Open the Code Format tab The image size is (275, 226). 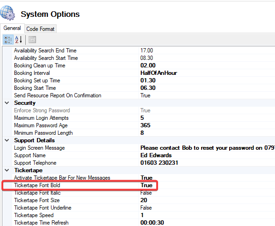click(40, 29)
